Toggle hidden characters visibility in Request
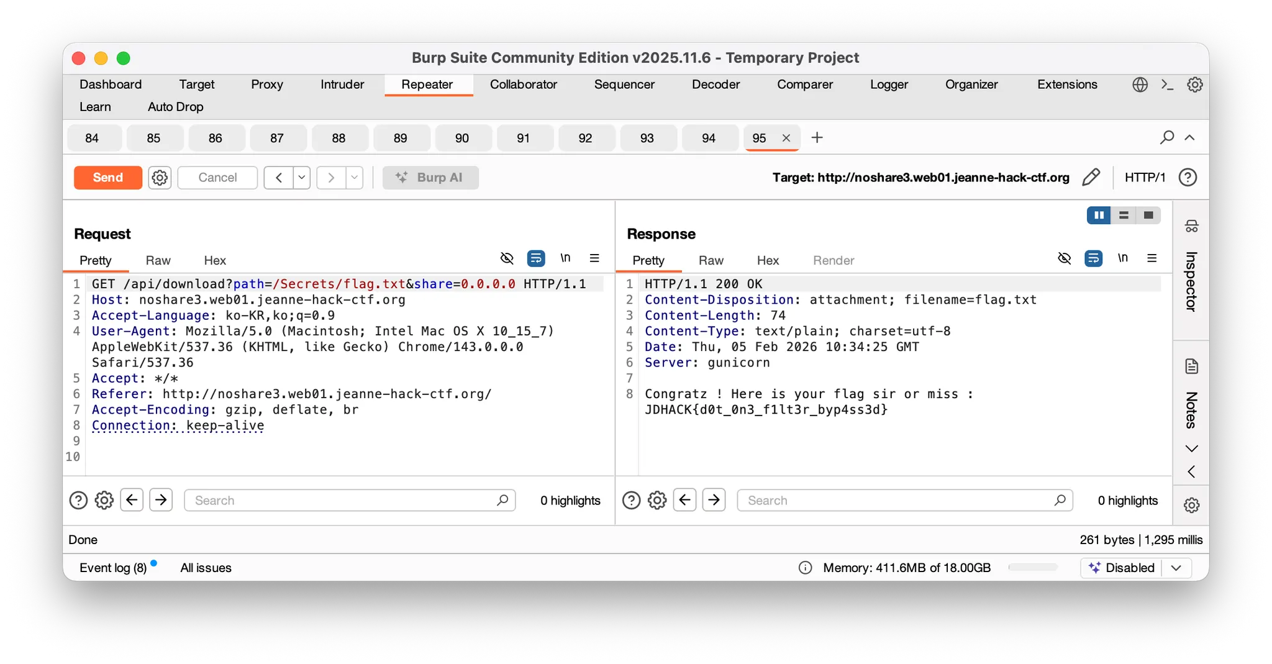The height and width of the screenshot is (664, 1272). pyautogui.click(x=507, y=258)
